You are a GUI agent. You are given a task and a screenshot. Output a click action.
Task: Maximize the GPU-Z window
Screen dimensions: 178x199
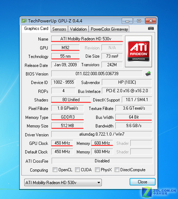click(139, 21)
